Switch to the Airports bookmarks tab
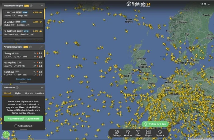Viewport: 214px width, 140px height. (x=29, y=93)
